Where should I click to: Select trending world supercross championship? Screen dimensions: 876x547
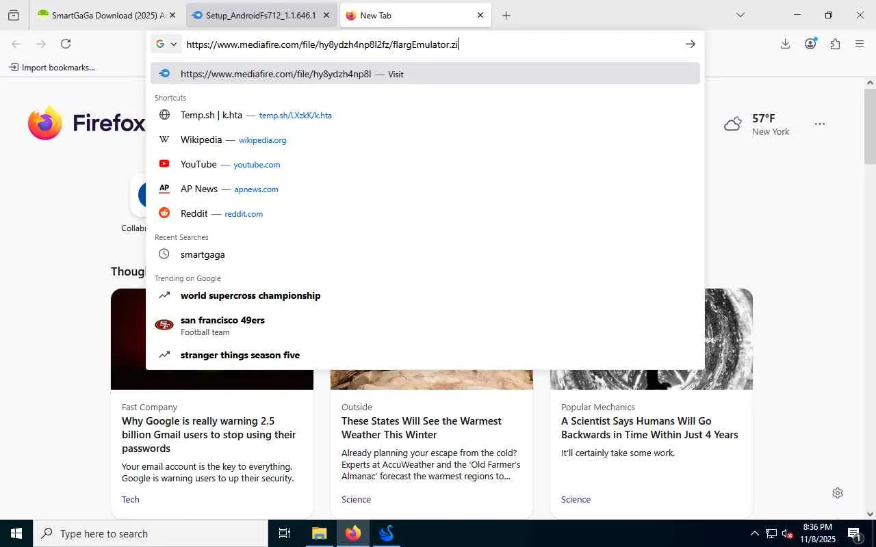[425, 295]
